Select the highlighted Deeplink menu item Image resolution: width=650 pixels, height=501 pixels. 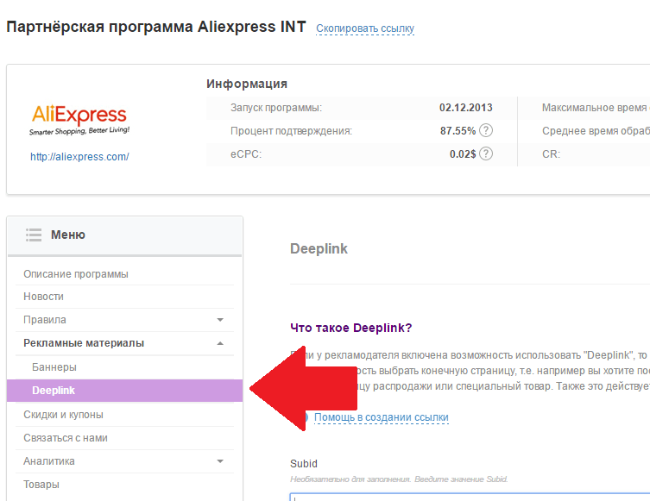[125, 391]
